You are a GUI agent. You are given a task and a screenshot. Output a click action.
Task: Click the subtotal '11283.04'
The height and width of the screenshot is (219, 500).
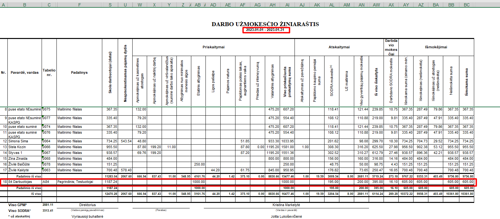[110, 176]
